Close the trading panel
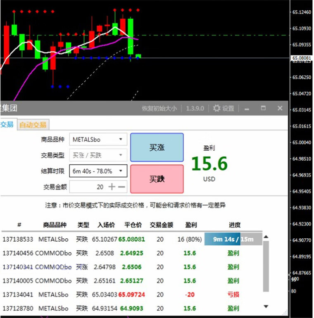Image resolution: width=314 pixels, height=318 pixels. pos(280,108)
